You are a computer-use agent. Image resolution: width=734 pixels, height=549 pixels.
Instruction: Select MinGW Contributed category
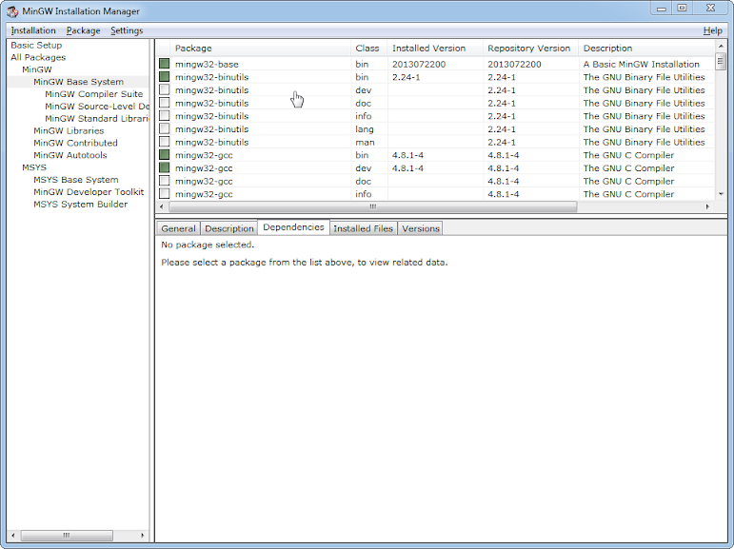[75, 143]
